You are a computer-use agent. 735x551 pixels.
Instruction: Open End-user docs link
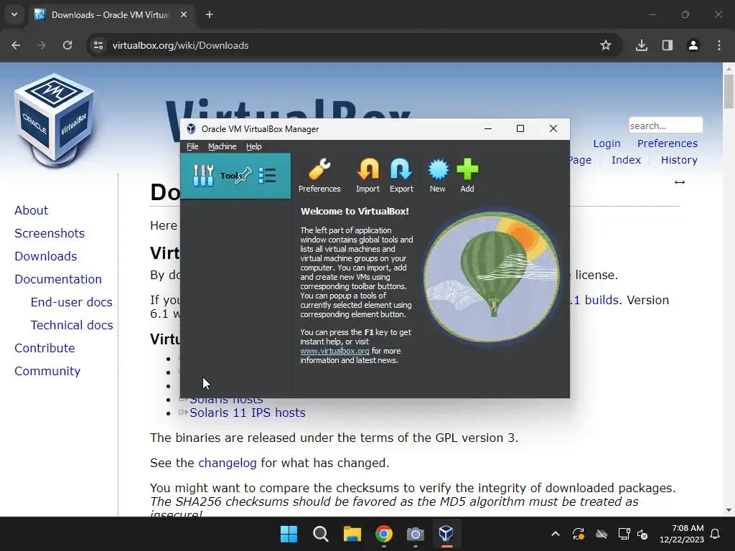click(72, 302)
